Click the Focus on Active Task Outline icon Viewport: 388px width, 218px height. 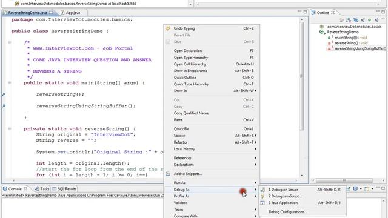point(342,20)
